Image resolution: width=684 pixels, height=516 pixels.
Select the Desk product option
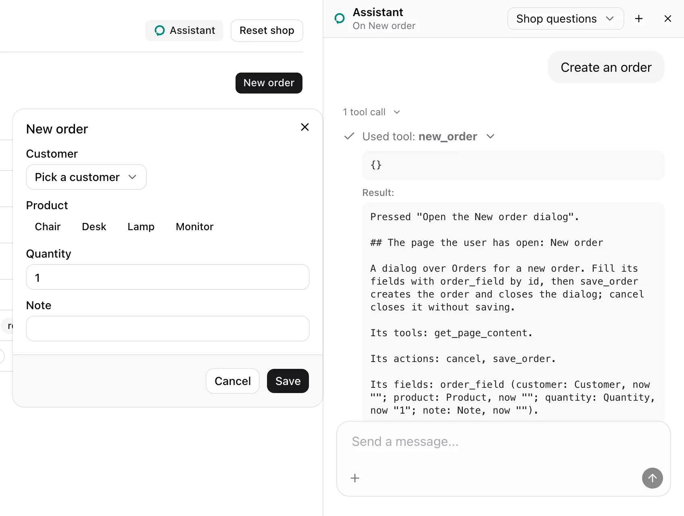94,227
